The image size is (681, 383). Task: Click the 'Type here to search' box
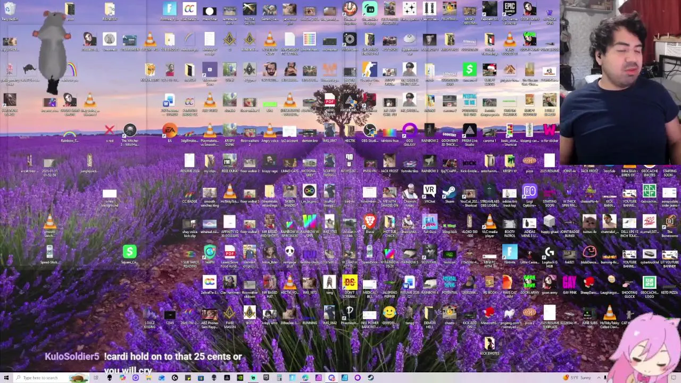point(51,378)
